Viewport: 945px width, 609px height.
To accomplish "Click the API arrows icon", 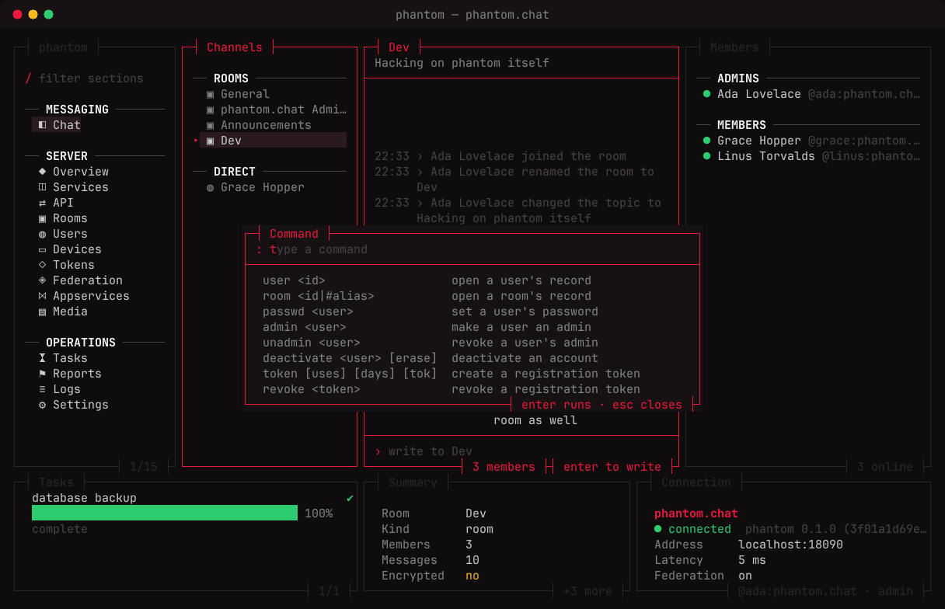I will 42,203.
